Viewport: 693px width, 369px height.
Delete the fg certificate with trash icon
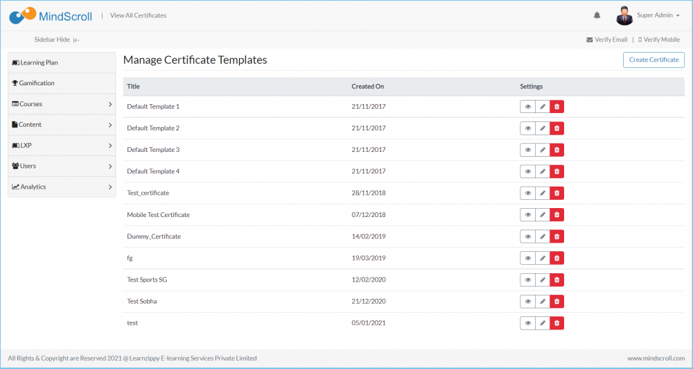tap(557, 259)
